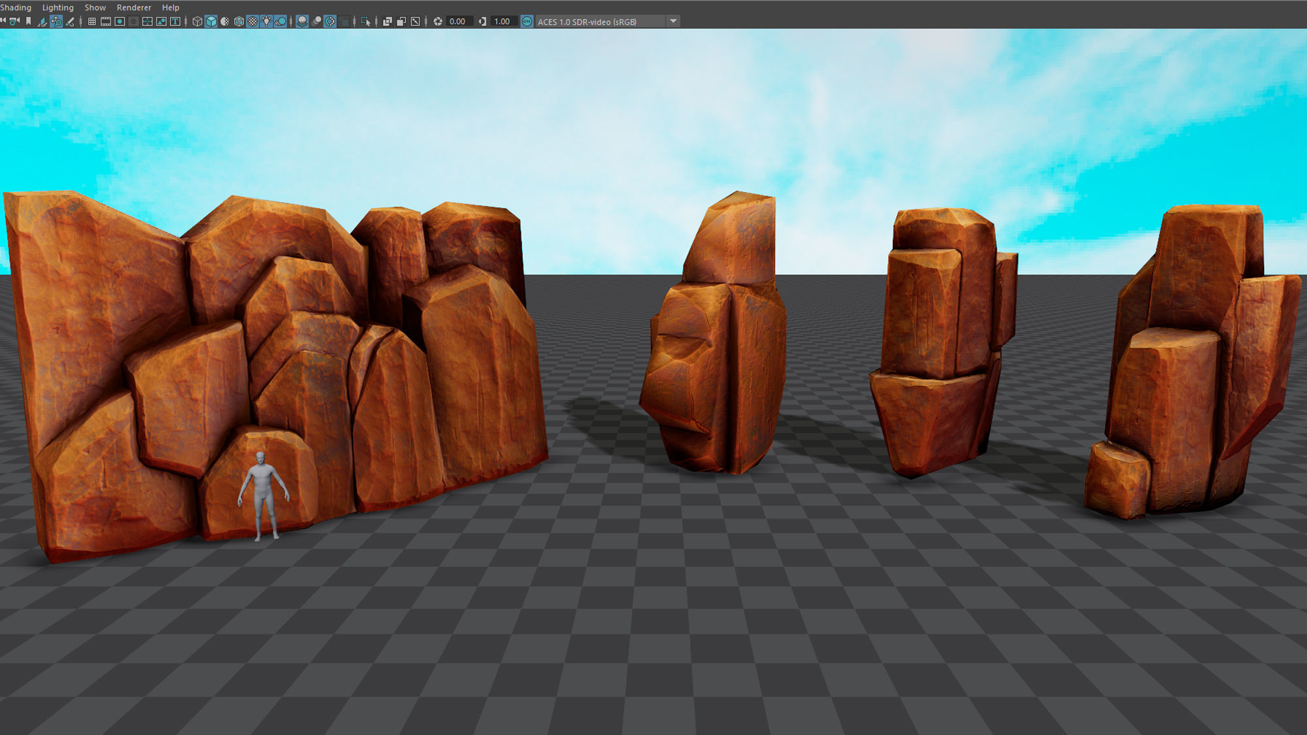Toggle smooth shade all cube icon
Image resolution: width=1307 pixels, height=735 pixels.
pyautogui.click(x=211, y=22)
